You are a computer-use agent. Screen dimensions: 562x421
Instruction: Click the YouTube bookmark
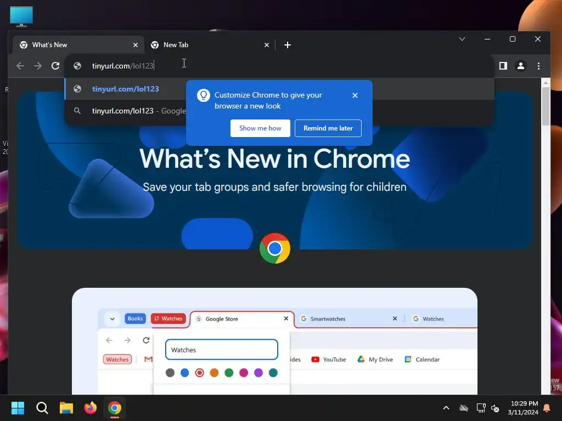(x=329, y=360)
